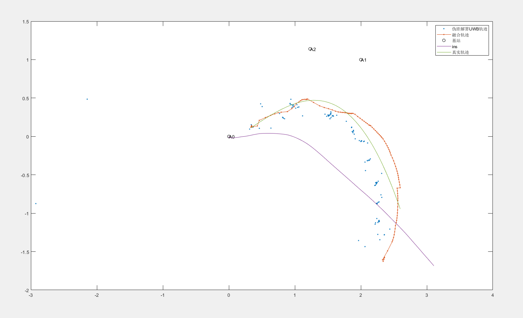Click the end of the purple ins trajectory

(434, 266)
